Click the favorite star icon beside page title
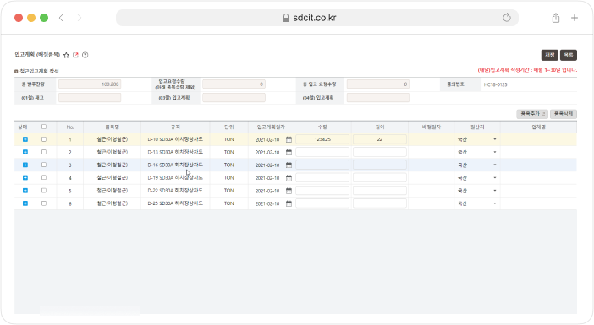Screen dimensions: 594x325 (66, 55)
